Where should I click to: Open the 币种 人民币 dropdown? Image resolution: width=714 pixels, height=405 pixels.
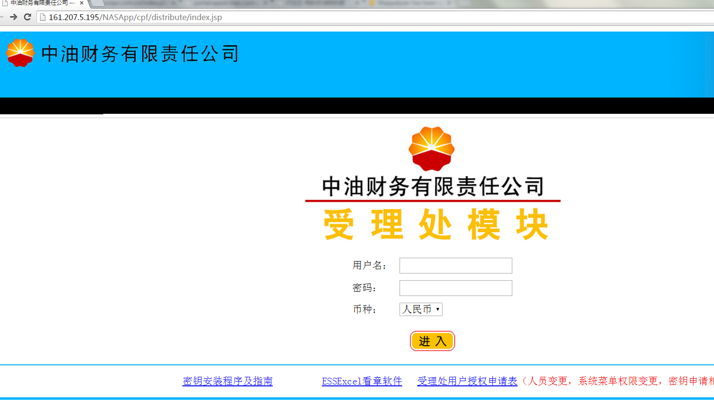(x=421, y=309)
